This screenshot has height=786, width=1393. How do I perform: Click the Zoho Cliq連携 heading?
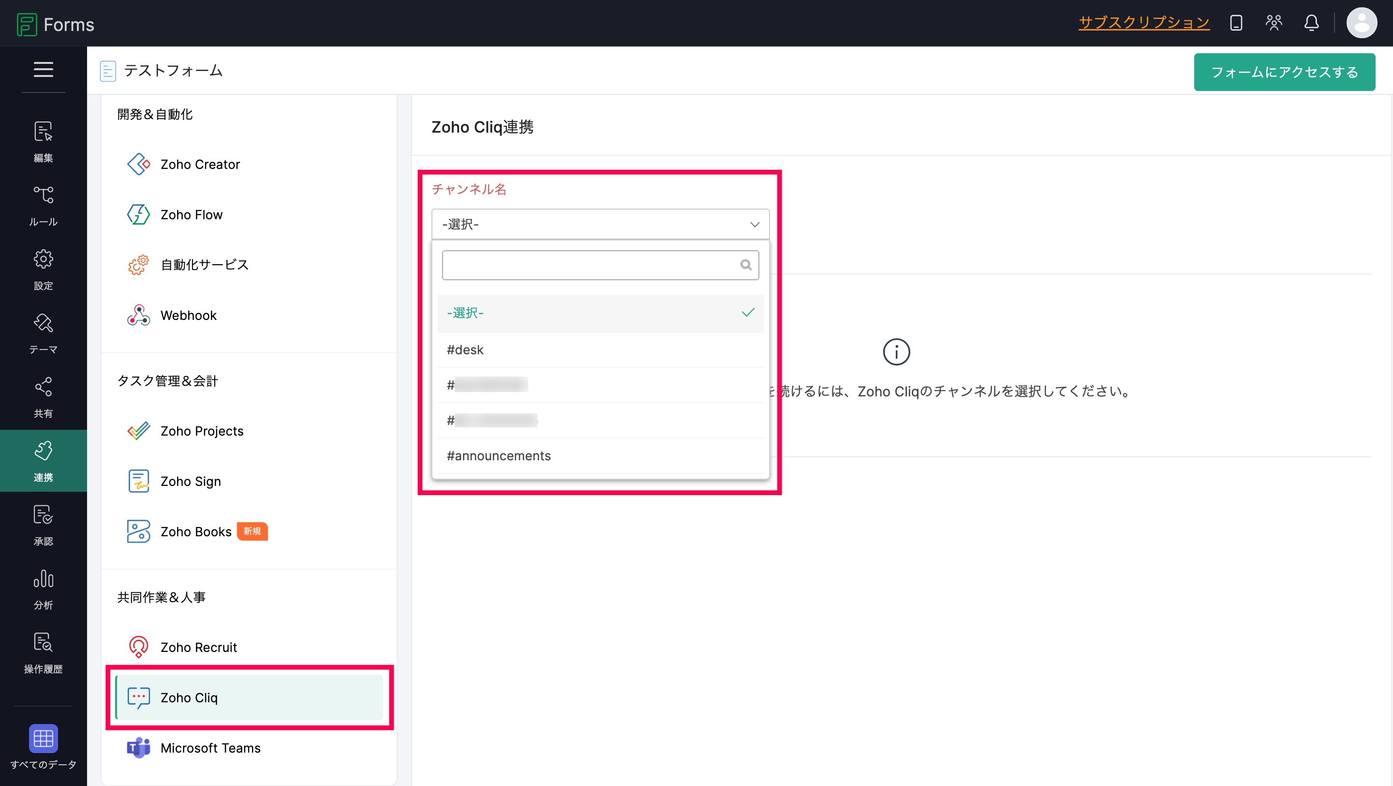pyautogui.click(x=482, y=127)
